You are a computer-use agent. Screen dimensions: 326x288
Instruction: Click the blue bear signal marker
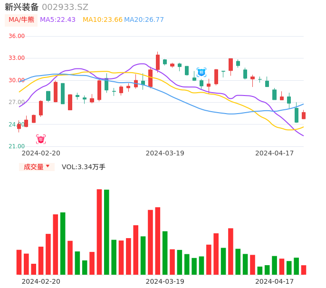pos(201,72)
